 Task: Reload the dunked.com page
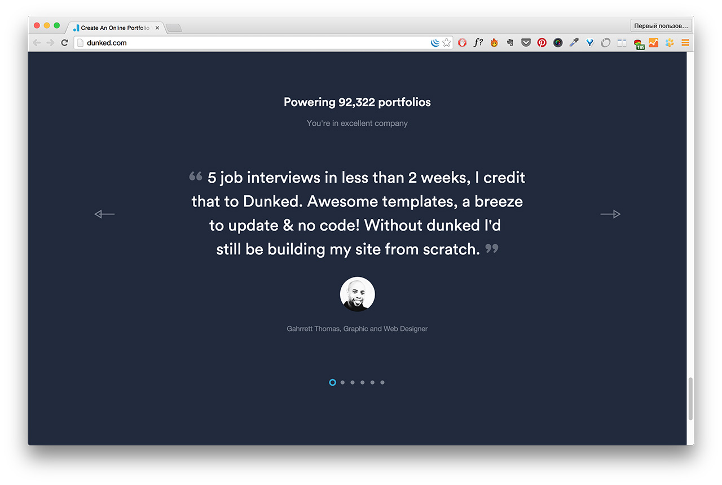[x=64, y=42]
